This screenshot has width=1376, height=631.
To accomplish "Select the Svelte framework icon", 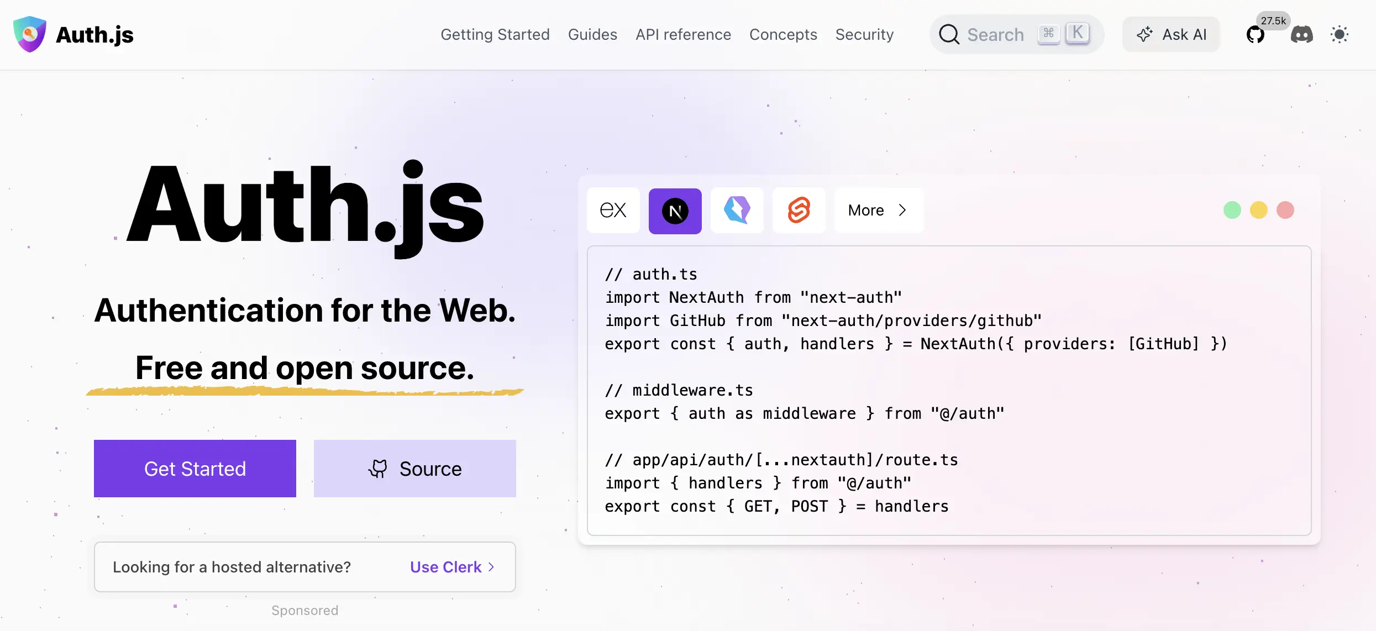I will (x=799, y=211).
